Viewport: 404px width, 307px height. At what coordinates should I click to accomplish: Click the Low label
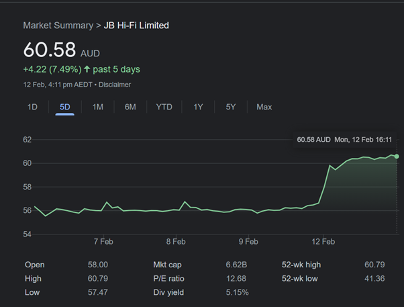pos(32,292)
